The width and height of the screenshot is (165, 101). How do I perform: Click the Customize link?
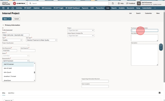click(x=148, y=13)
